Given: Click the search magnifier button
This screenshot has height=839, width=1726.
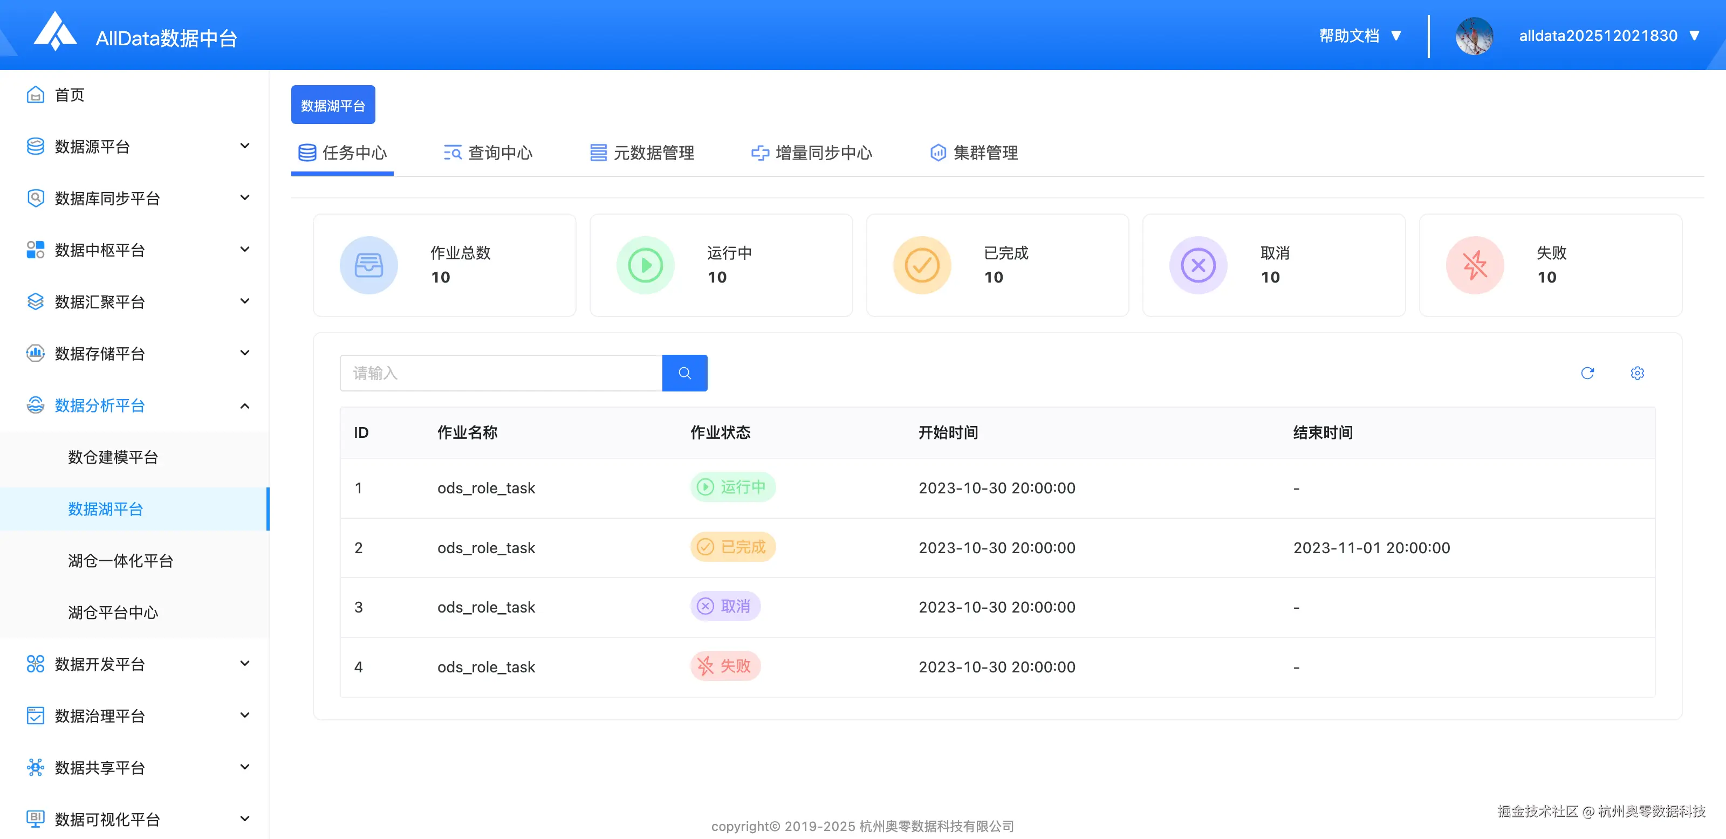Looking at the screenshot, I should 684,373.
